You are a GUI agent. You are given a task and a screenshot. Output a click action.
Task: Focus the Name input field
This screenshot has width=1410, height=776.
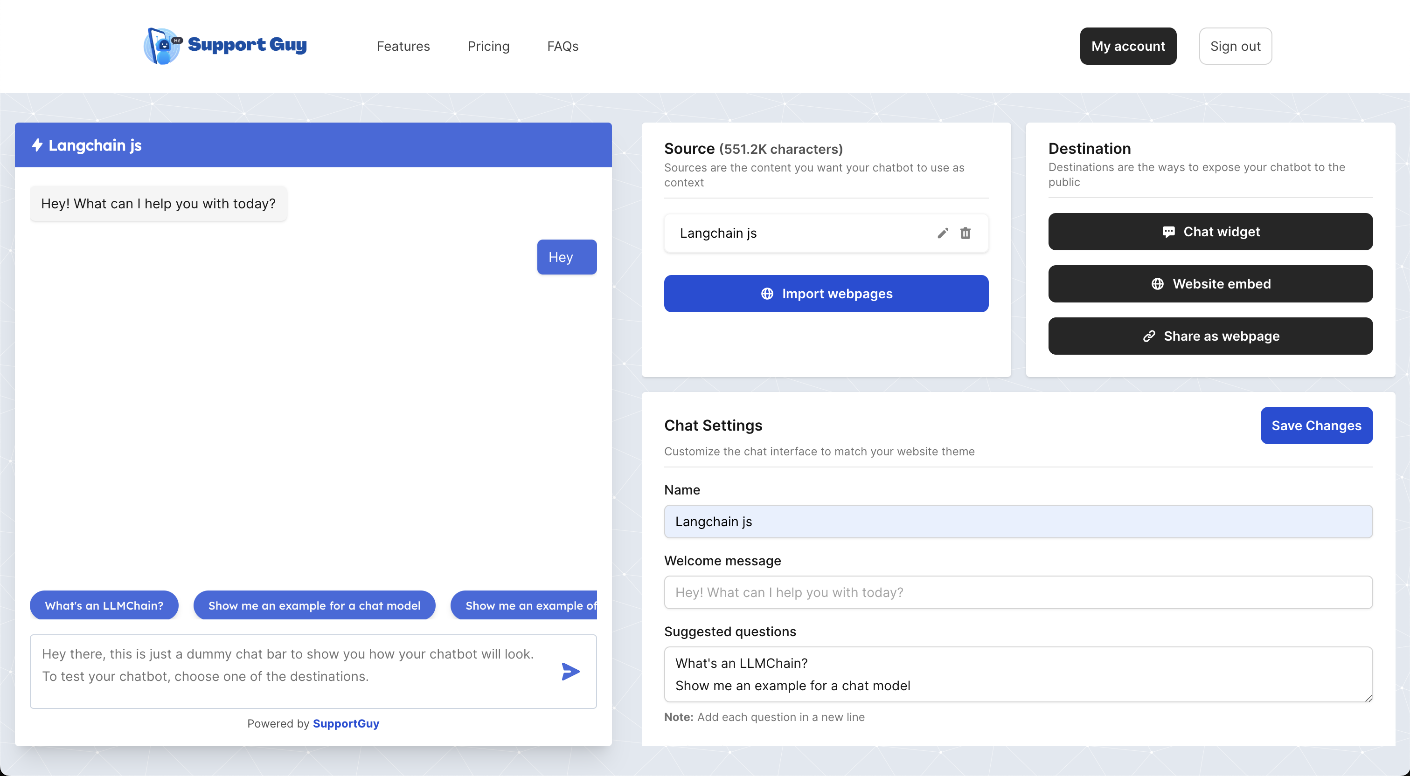1018,521
